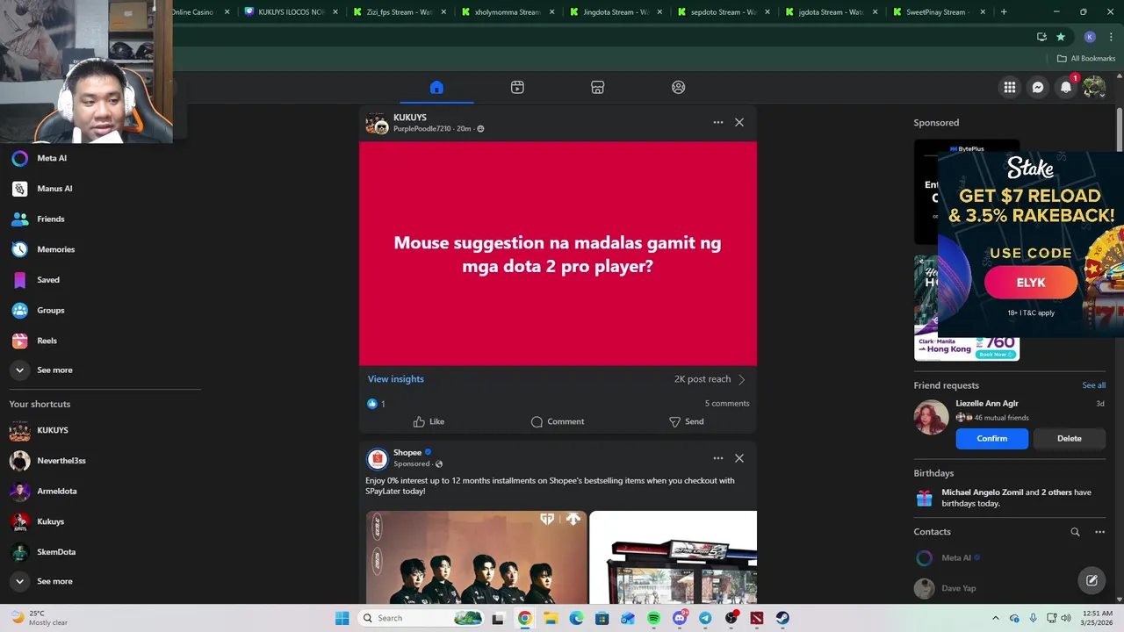The height and width of the screenshot is (632, 1124).
Task: Open Facebook Home feed icon
Action: tap(436, 87)
